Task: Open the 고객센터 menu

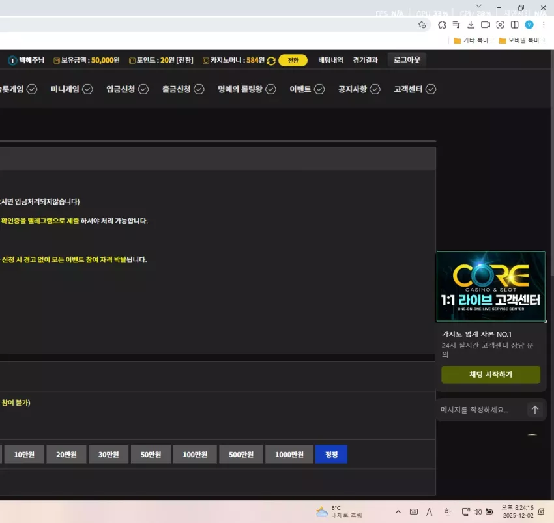Action: [x=415, y=89]
